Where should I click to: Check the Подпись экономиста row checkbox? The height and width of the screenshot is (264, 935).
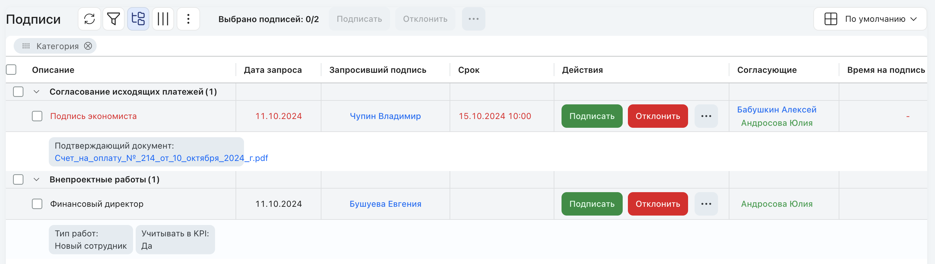pyautogui.click(x=37, y=116)
